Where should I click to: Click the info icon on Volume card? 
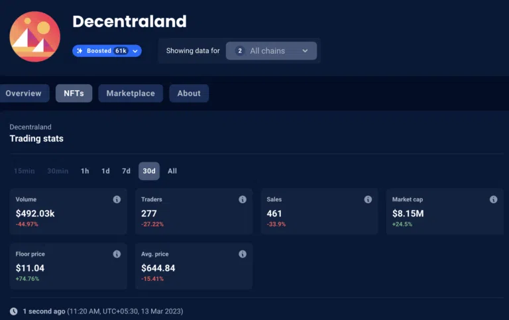[117, 199]
